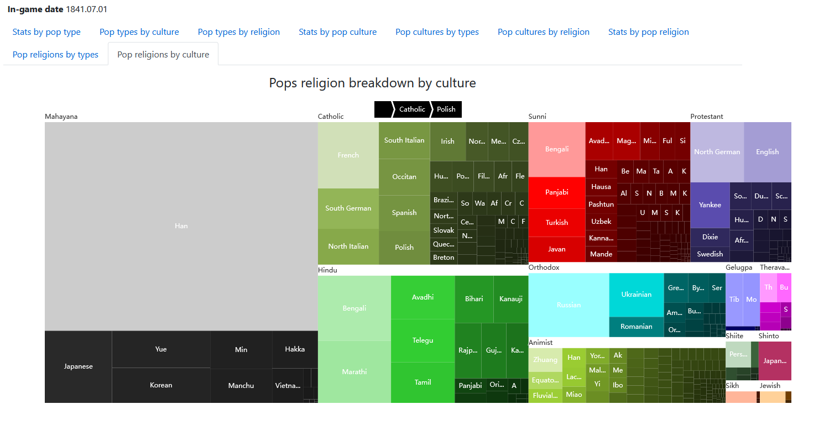This screenshot has width=824, height=425.
Task: Open the Pop cultures by religion tab
Action: coord(544,32)
